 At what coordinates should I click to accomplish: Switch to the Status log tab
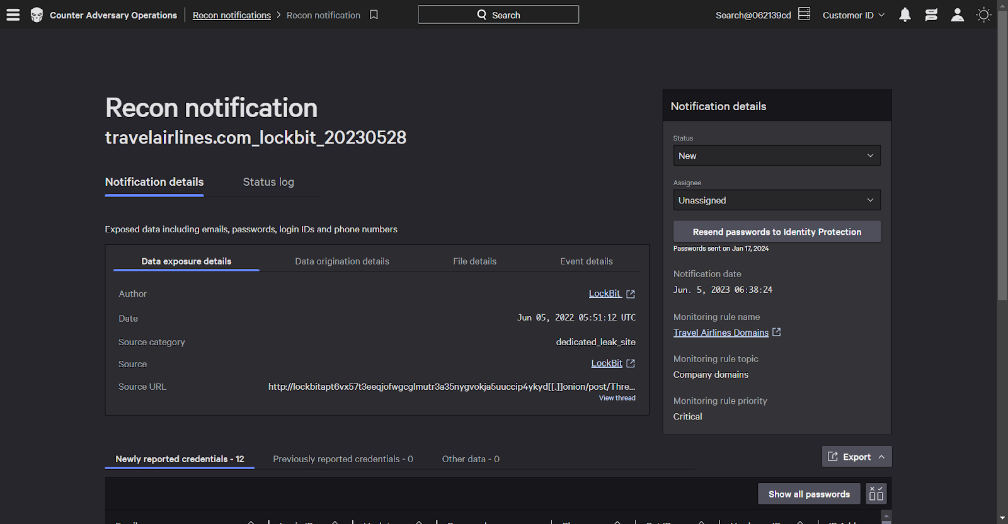click(268, 182)
